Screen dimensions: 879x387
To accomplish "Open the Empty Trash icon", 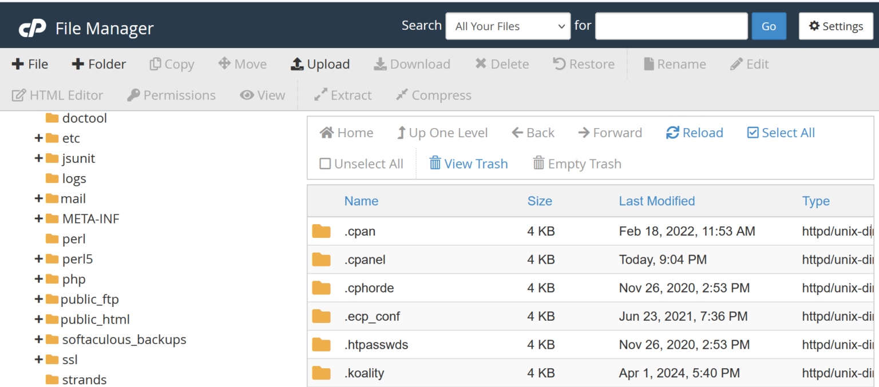I will point(576,163).
